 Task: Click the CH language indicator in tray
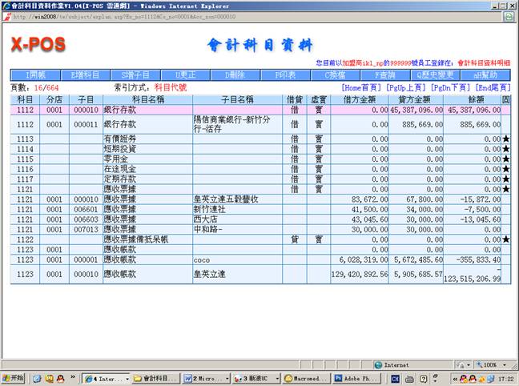[x=409, y=378]
